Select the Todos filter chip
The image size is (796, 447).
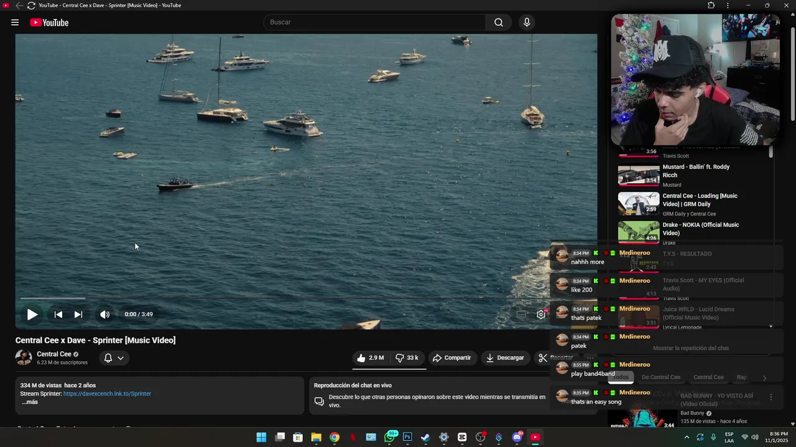click(x=621, y=377)
